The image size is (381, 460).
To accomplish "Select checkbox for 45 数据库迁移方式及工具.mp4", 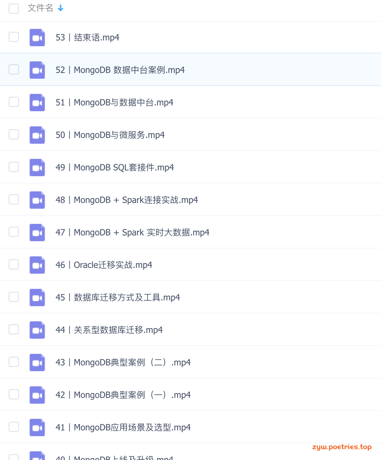I will coord(14,297).
